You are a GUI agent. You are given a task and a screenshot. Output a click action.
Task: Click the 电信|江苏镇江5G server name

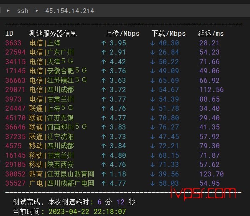(x=58, y=80)
